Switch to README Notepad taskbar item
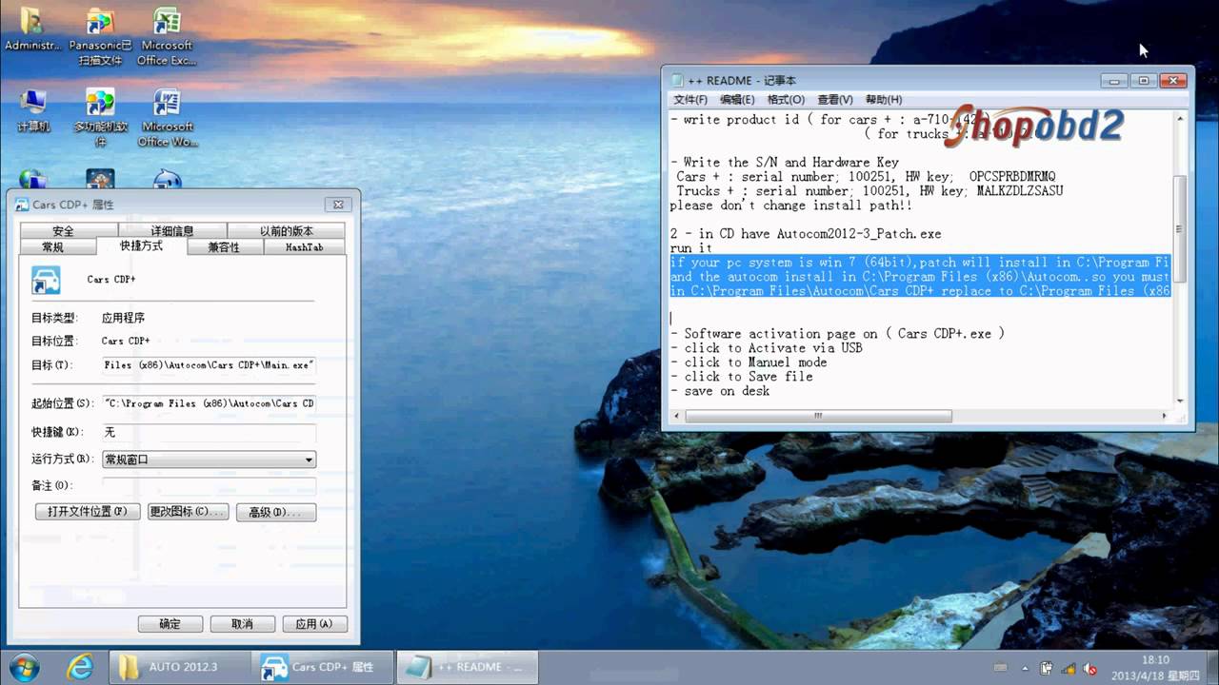The width and height of the screenshot is (1219, 685). pos(467,667)
